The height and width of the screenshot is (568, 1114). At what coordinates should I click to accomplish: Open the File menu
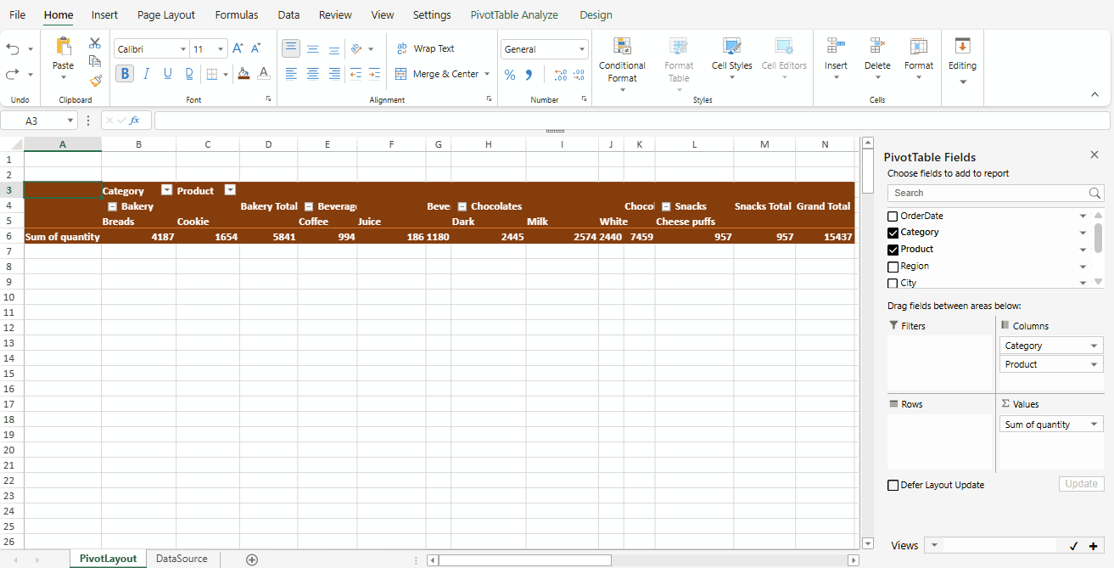[x=17, y=14]
